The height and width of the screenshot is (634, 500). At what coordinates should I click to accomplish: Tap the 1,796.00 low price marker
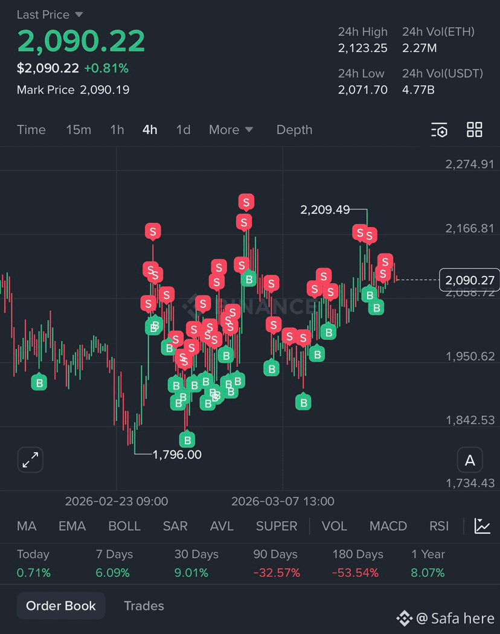(177, 455)
